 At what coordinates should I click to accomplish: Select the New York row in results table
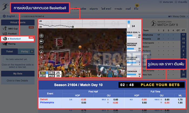(164, 75)
